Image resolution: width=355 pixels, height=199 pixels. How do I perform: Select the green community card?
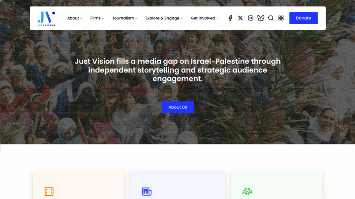(x=277, y=185)
